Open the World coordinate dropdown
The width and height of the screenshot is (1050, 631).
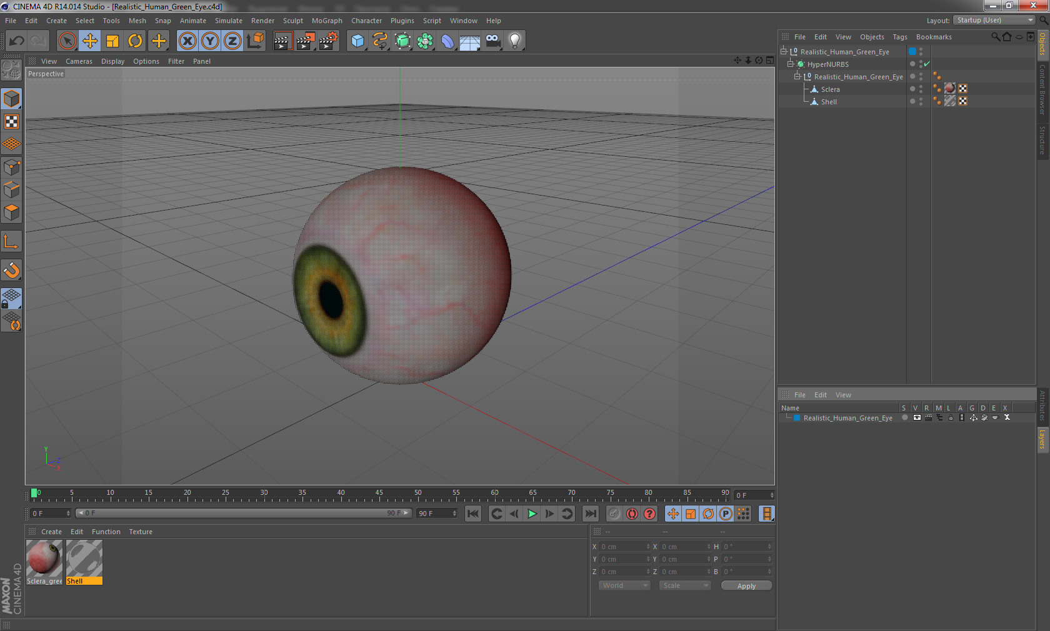coord(624,585)
